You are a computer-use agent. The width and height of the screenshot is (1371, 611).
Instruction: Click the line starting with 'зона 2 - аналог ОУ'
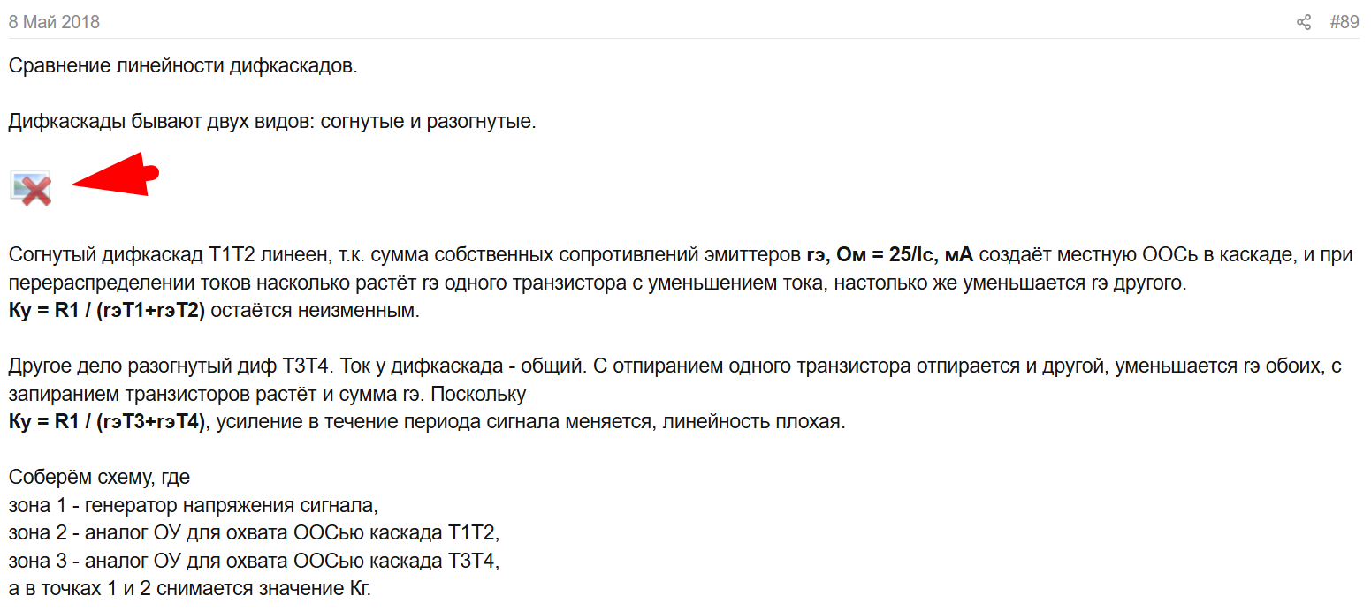pos(254,533)
